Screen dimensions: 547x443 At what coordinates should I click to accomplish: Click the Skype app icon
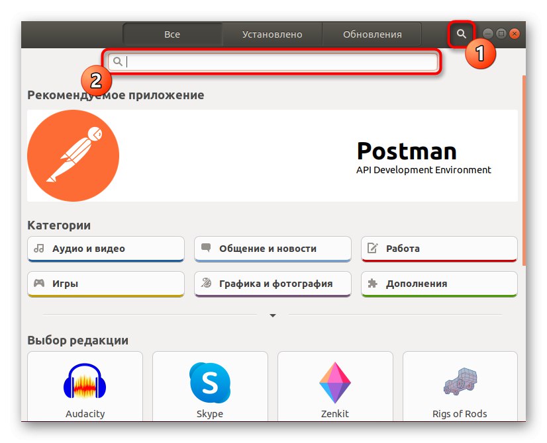(x=209, y=382)
